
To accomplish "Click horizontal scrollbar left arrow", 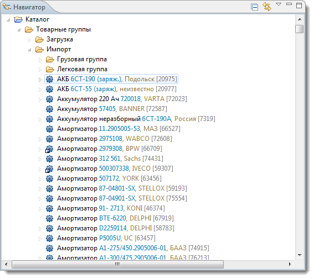I will (6, 265).
